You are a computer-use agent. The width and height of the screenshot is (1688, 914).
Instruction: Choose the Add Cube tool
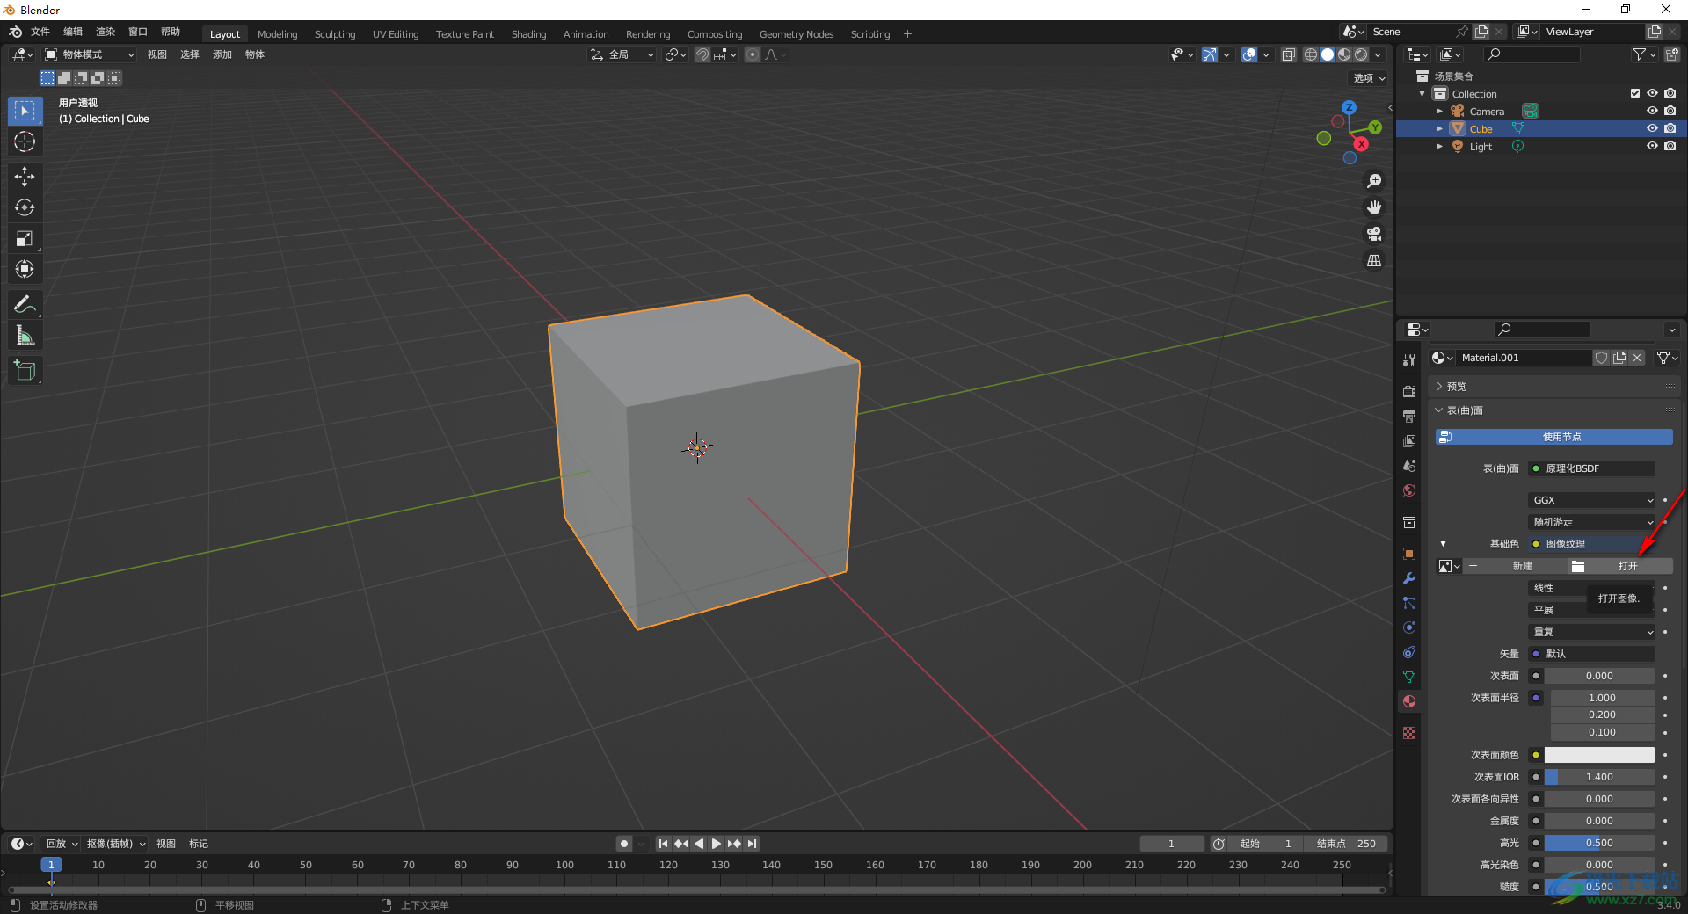(x=25, y=371)
